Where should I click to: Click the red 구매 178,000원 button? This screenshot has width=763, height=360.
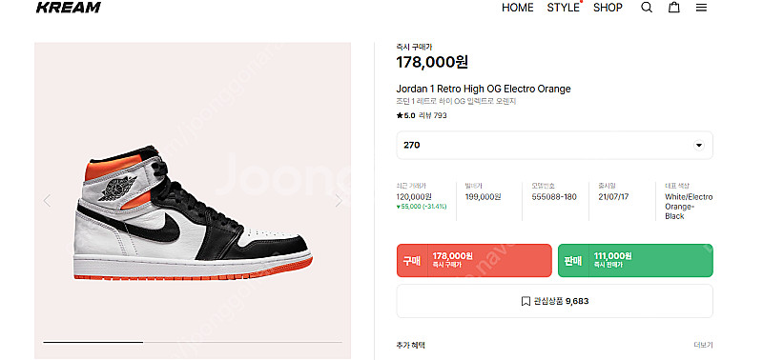tap(474, 260)
